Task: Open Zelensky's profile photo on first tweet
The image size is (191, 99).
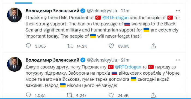Action: click(x=14, y=15)
